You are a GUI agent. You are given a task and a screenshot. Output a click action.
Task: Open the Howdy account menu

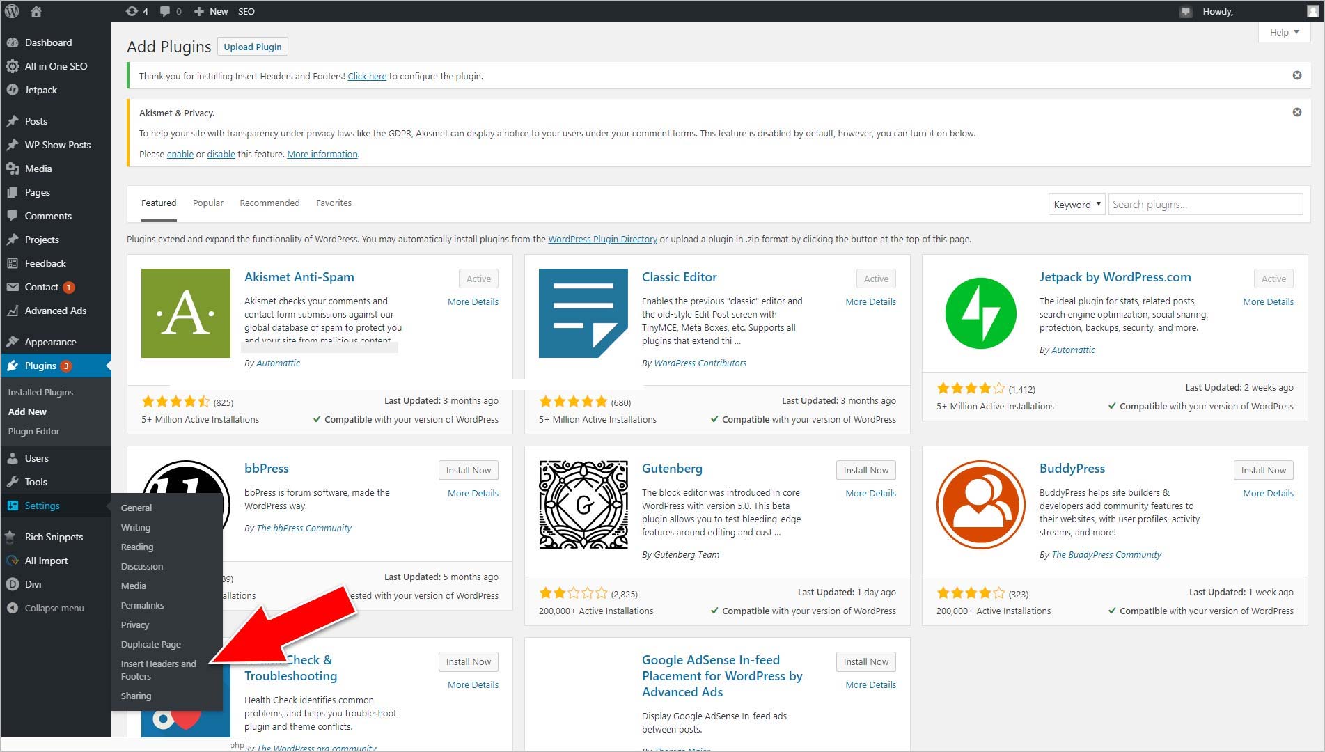(1260, 11)
